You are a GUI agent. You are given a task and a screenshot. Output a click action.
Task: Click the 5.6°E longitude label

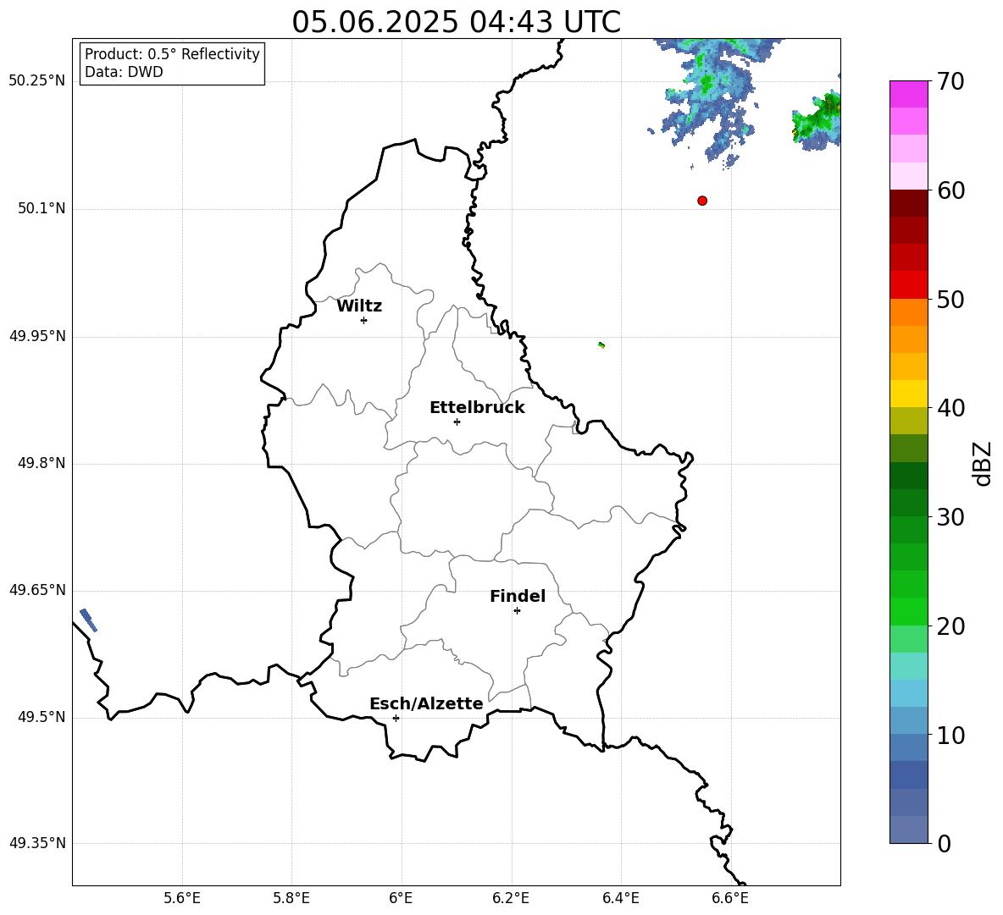point(182,898)
